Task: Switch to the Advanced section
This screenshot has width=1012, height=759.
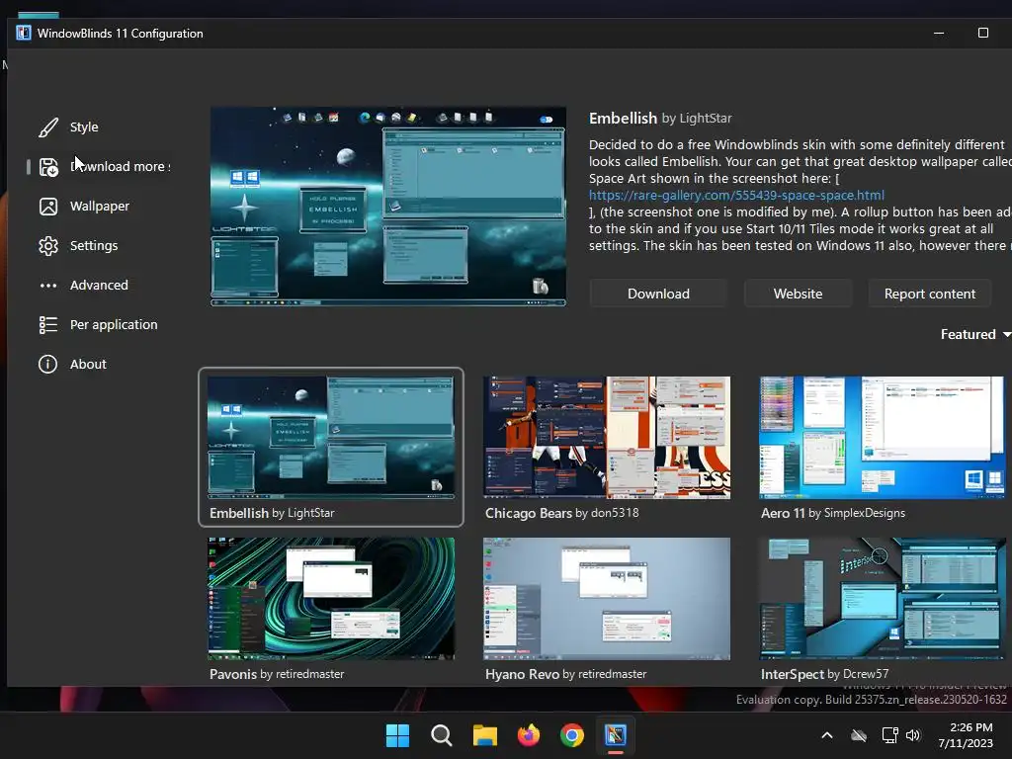Action: pyautogui.click(x=99, y=286)
